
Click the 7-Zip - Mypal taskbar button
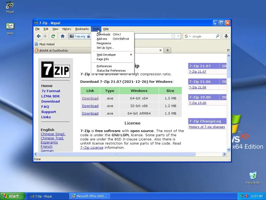coord(48,196)
